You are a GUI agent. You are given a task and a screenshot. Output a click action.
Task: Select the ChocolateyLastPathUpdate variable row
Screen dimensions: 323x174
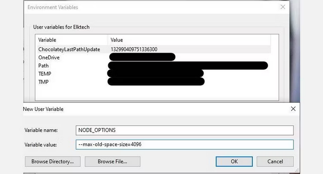tap(153, 50)
